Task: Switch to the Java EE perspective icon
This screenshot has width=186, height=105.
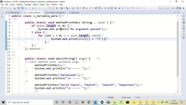Action: [177, 8]
